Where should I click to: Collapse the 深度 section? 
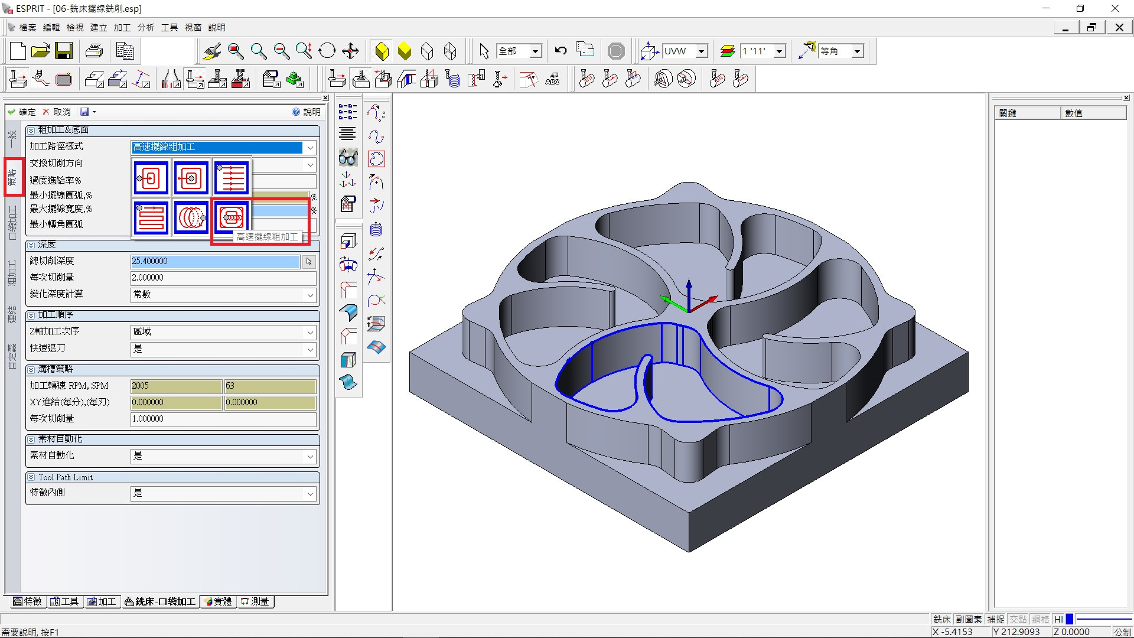31,245
